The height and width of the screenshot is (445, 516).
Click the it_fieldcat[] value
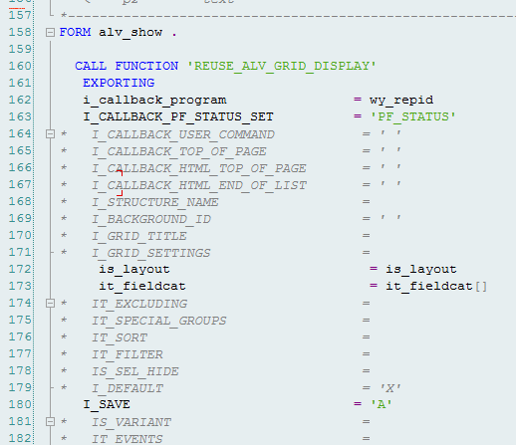(436, 287)
